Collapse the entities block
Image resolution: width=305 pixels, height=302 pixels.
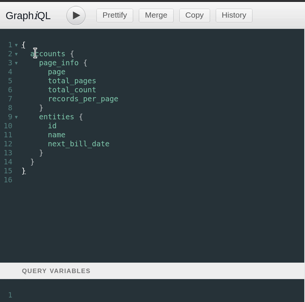tap(16, 117)
